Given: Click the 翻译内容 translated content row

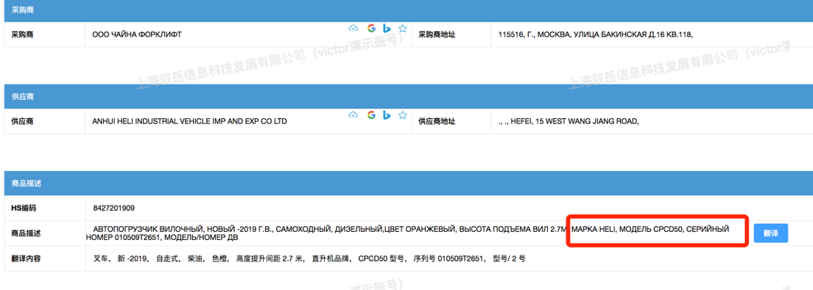Looking at the screenshot, I should (x=406, y=258).
